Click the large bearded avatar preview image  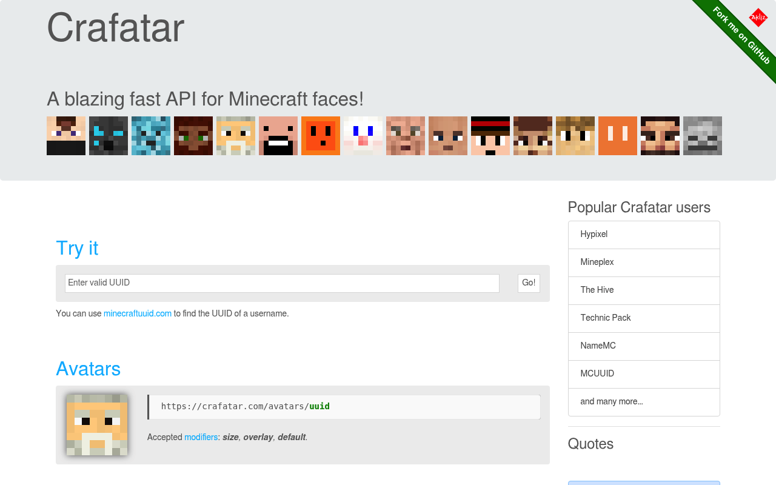coord(97,425)
